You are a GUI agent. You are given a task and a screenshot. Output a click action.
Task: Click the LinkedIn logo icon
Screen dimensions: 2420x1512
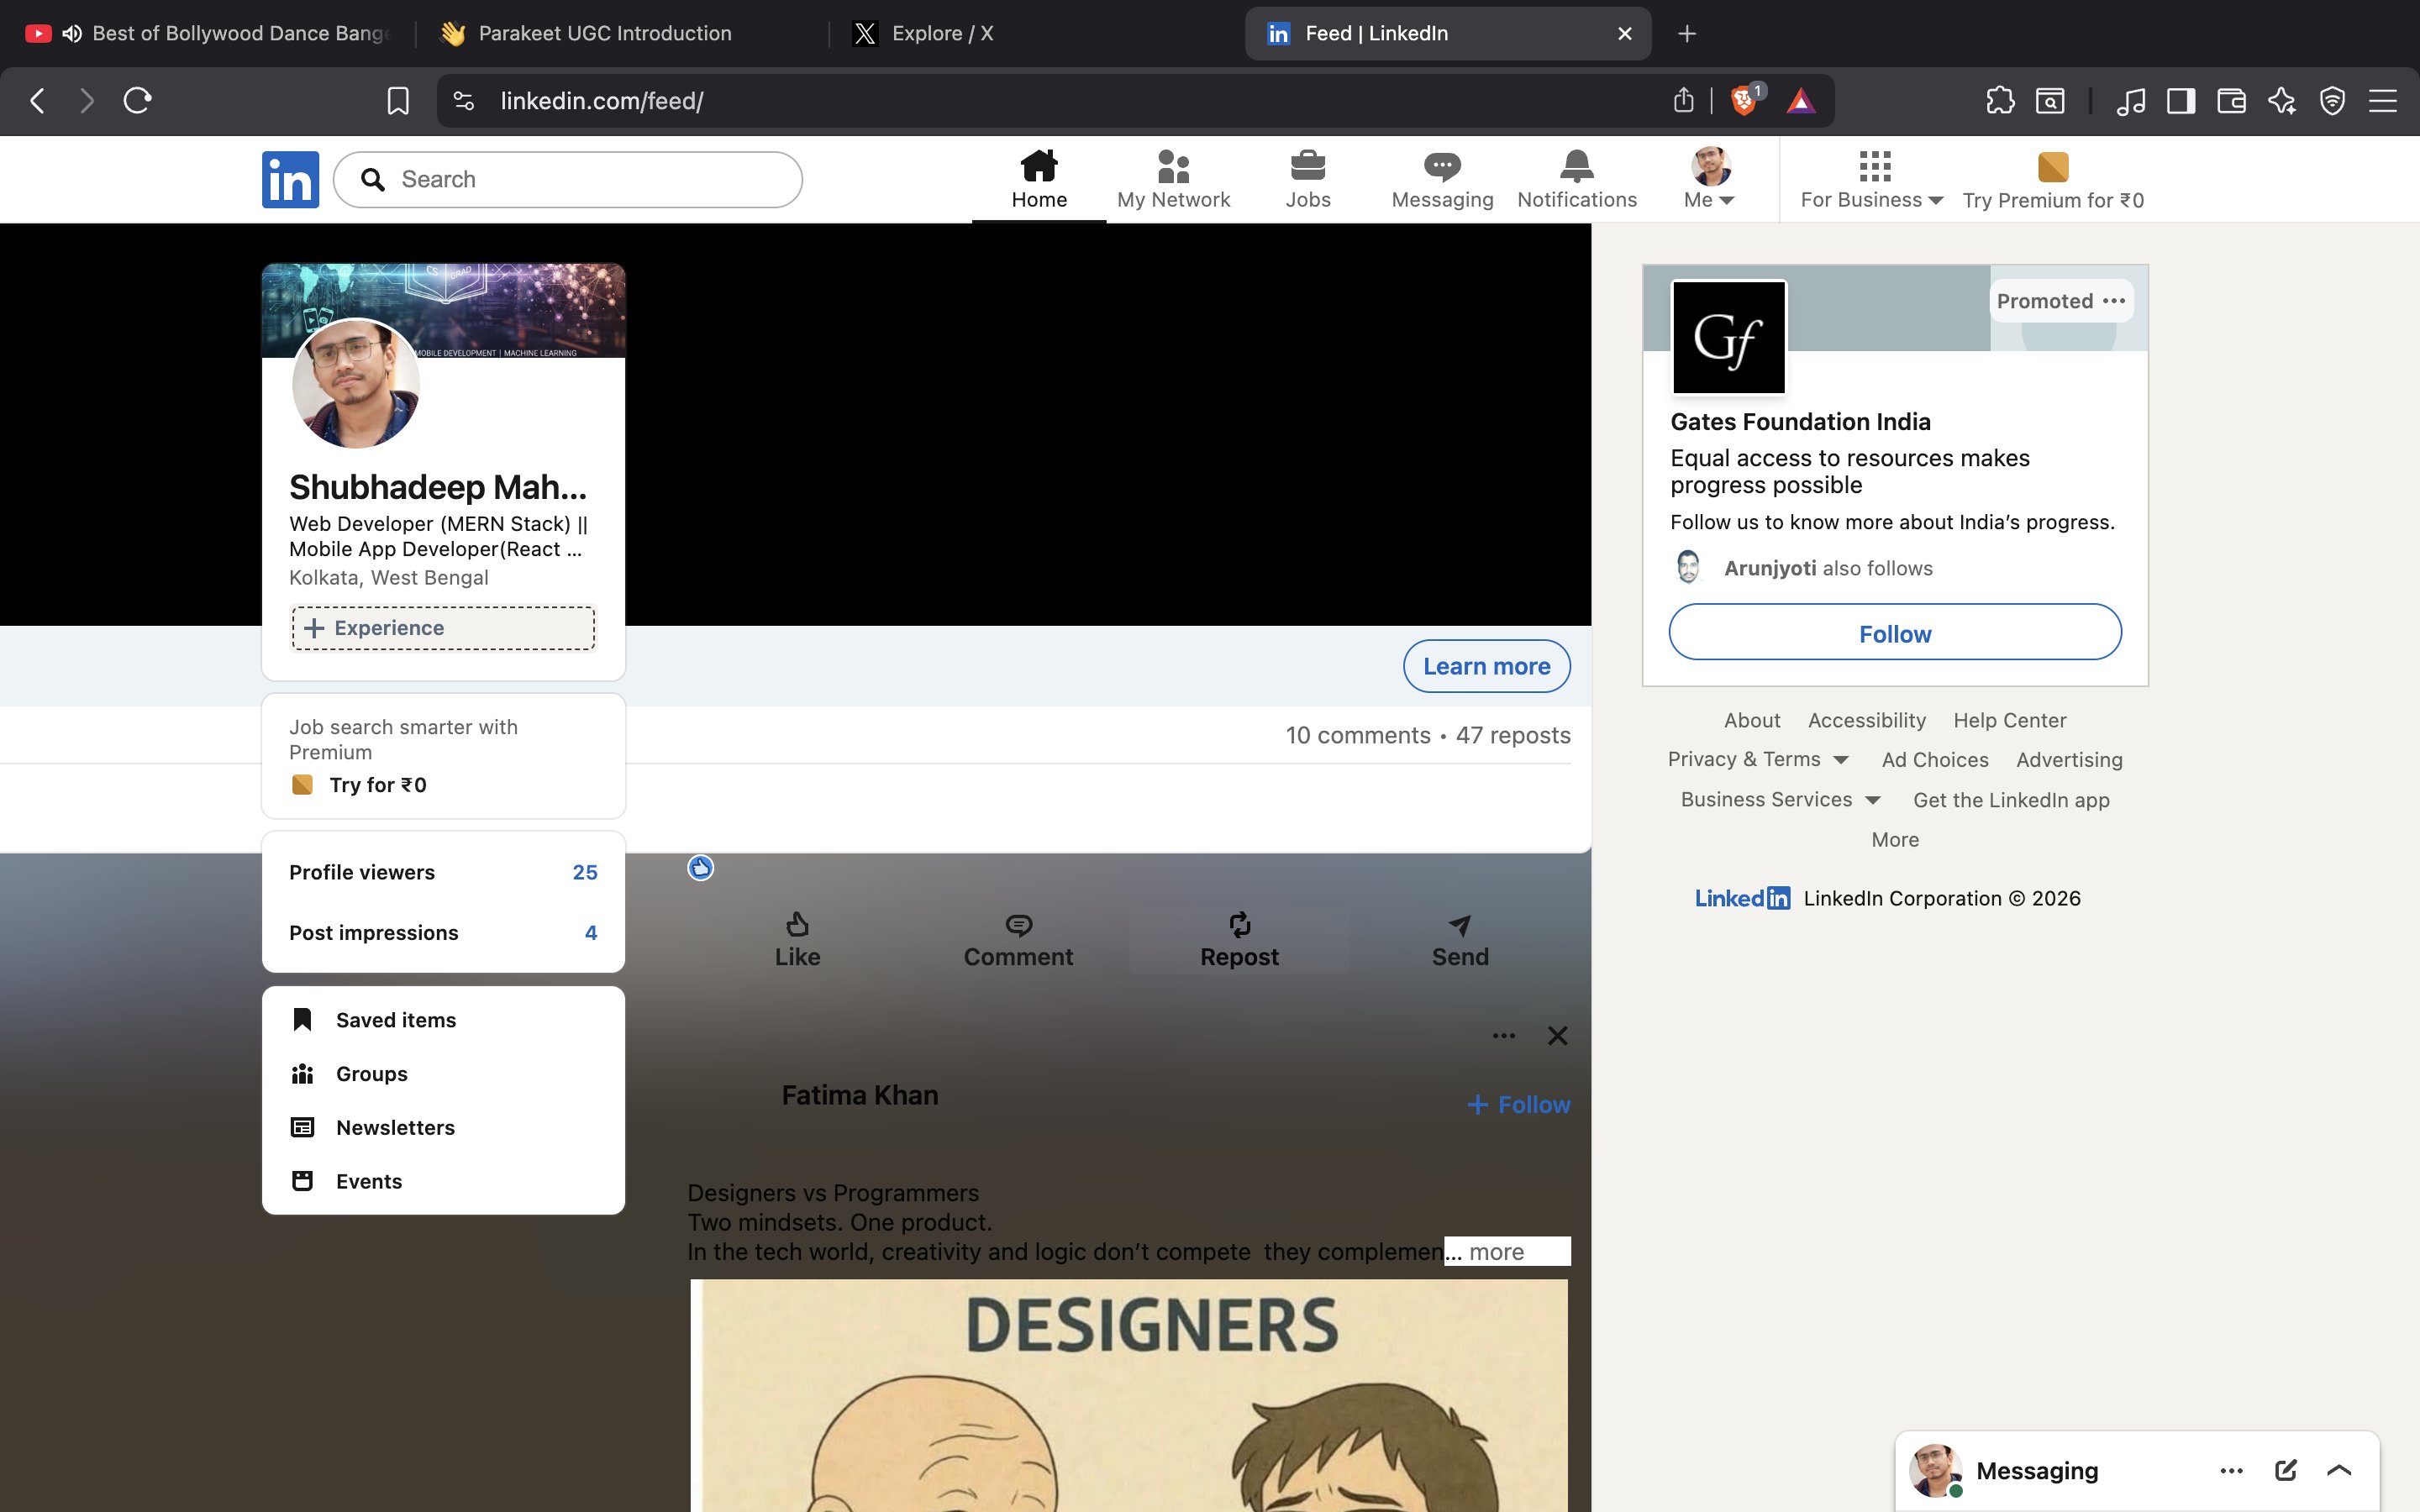click(x=290, y=179)
